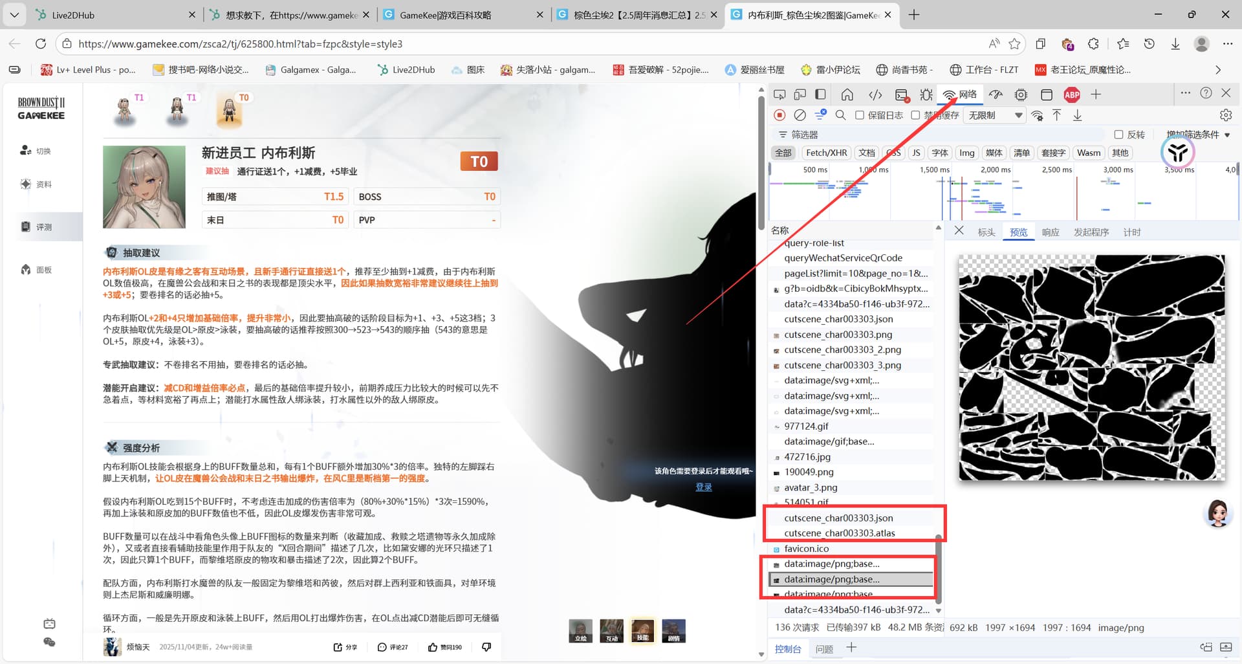Open the browser tab list chevron
Viewport: 1242px width, 664px height.
coord(14,14)
